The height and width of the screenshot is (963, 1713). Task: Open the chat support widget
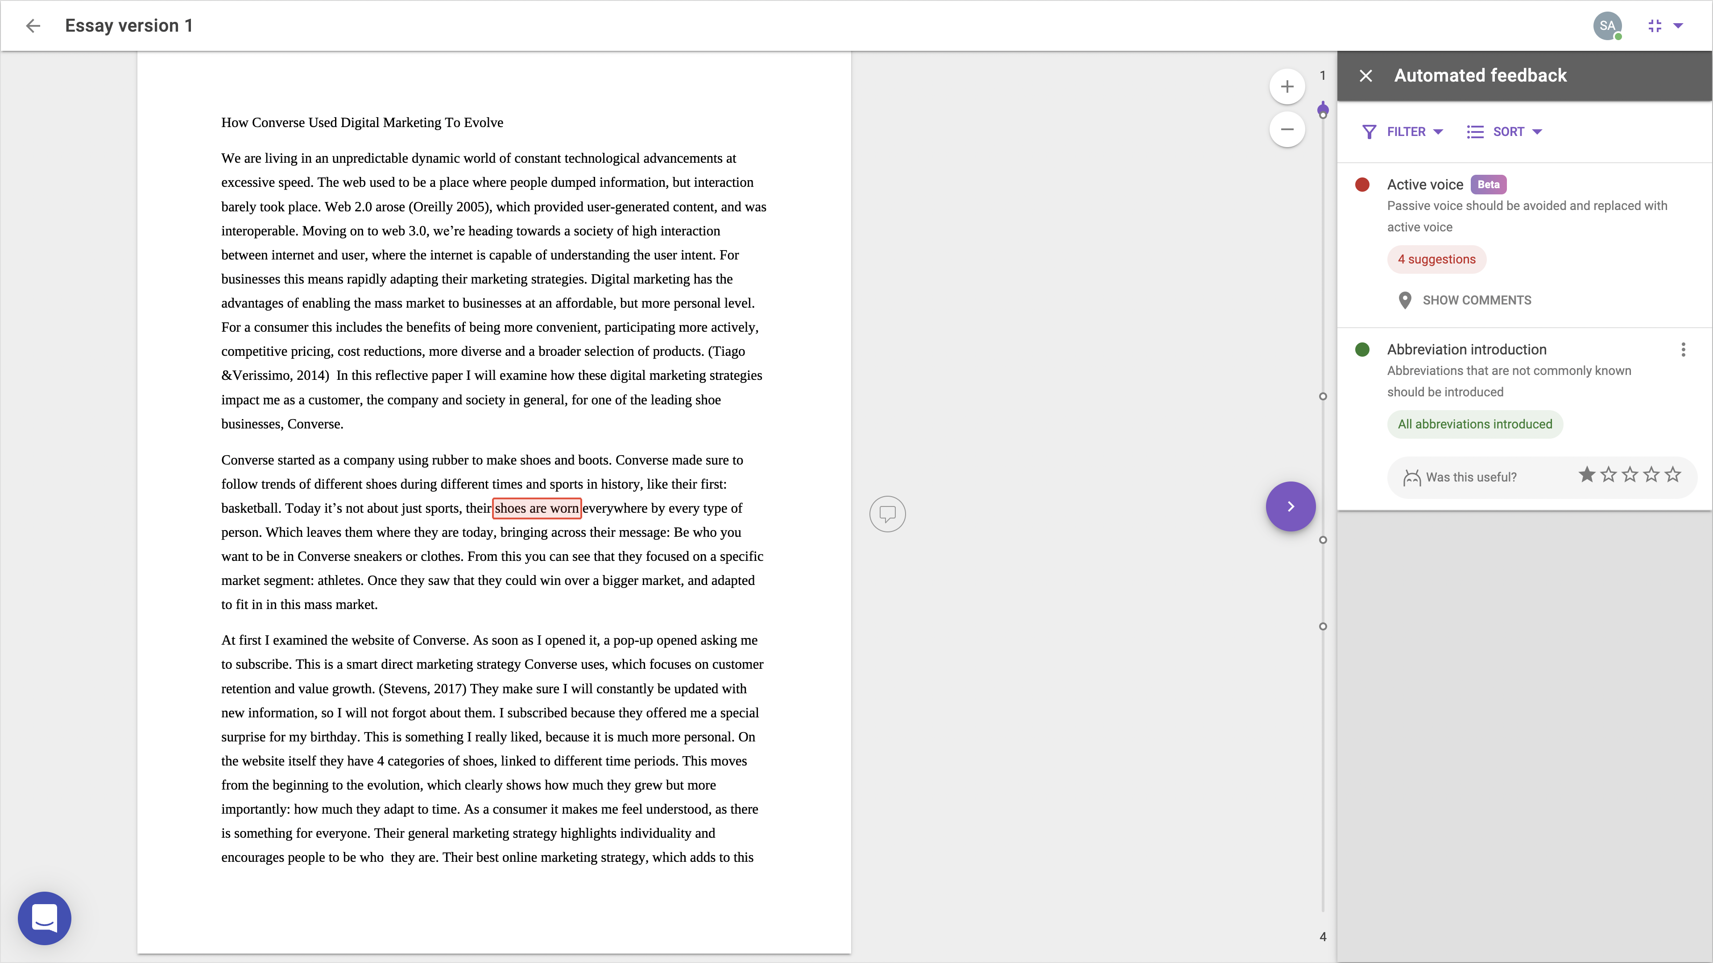(45, 918)
